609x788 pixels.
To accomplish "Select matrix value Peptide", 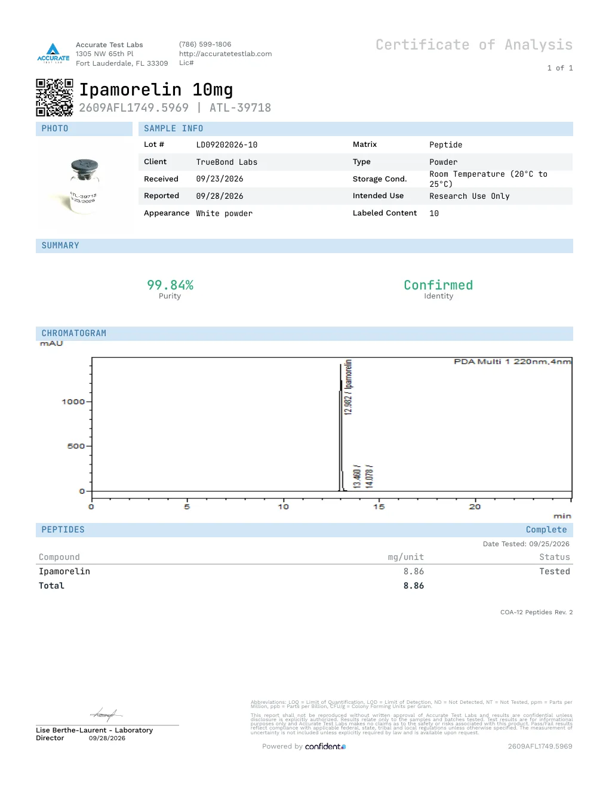I will [x=446, y=145].
